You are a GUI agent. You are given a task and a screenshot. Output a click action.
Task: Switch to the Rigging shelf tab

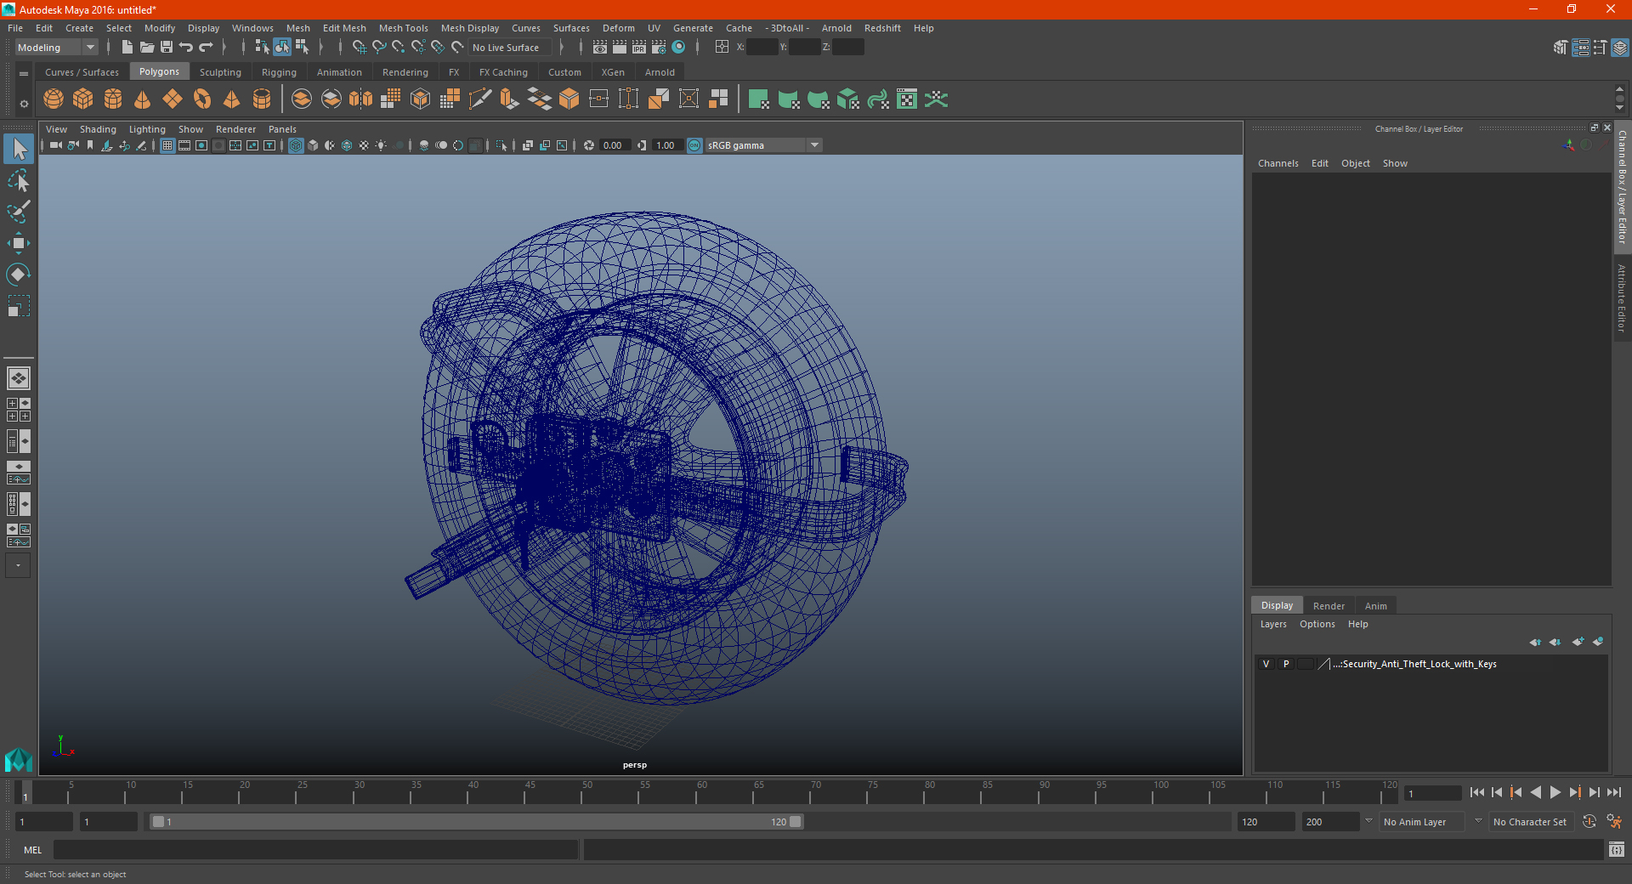click(x=279, y=72)
